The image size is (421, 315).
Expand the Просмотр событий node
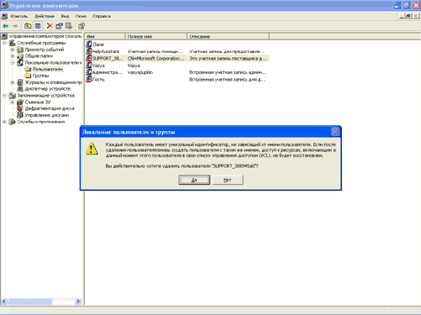[13, 50]
